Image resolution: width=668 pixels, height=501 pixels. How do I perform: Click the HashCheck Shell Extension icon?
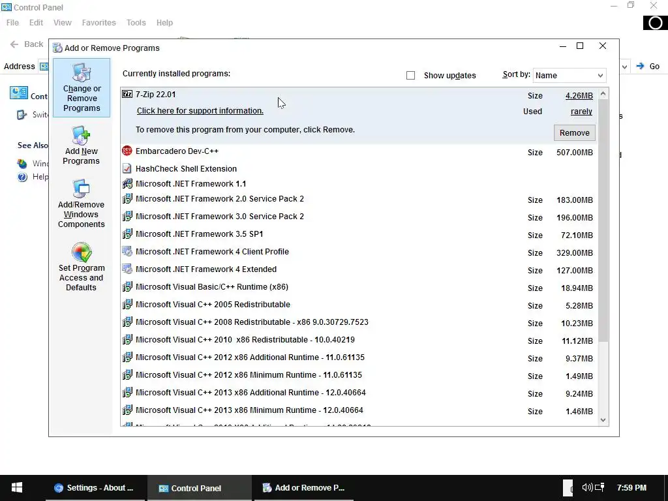(x=127, y=168)
